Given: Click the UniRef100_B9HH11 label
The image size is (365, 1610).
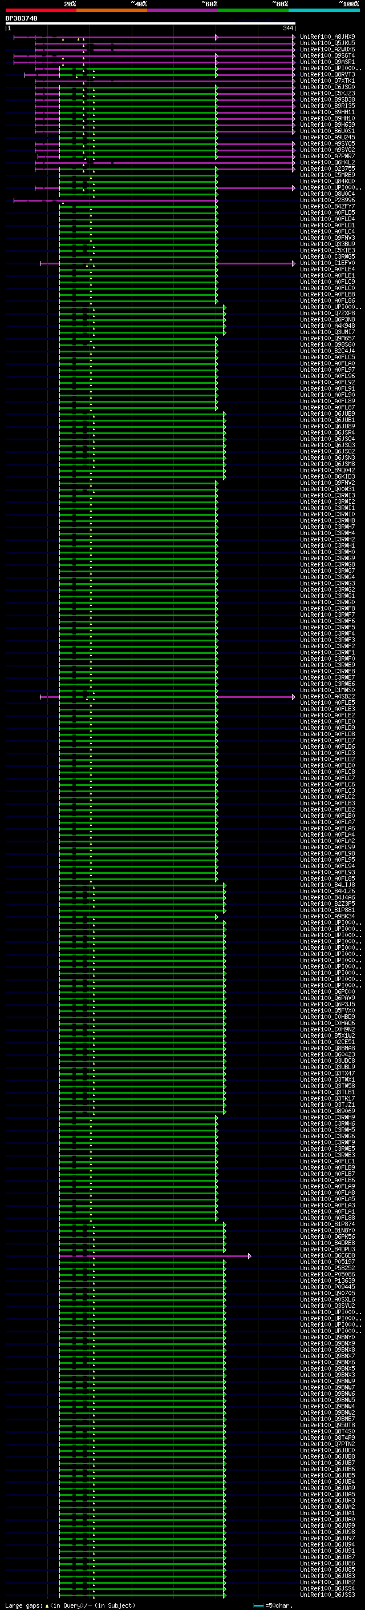Looking at the screenshot, I should coord(327,113).
